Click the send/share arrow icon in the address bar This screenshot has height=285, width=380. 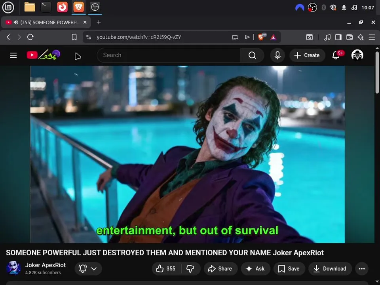[247, 37]
